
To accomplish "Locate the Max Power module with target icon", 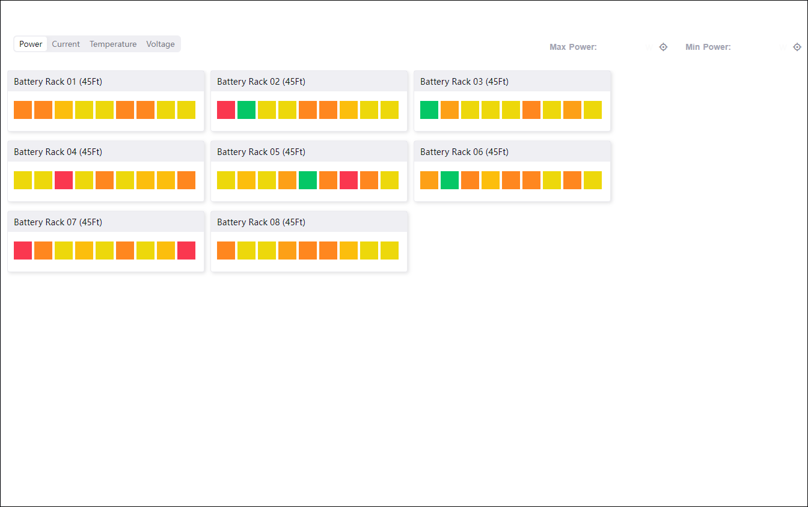I will click(x=663, y=47).
